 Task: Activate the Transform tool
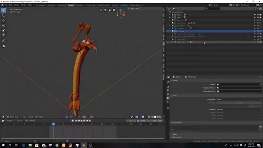pos(4,35)
